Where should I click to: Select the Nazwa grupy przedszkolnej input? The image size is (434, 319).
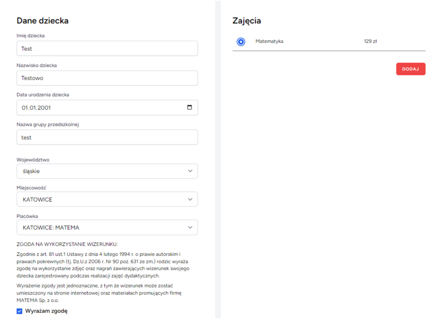tap(107, 138)
